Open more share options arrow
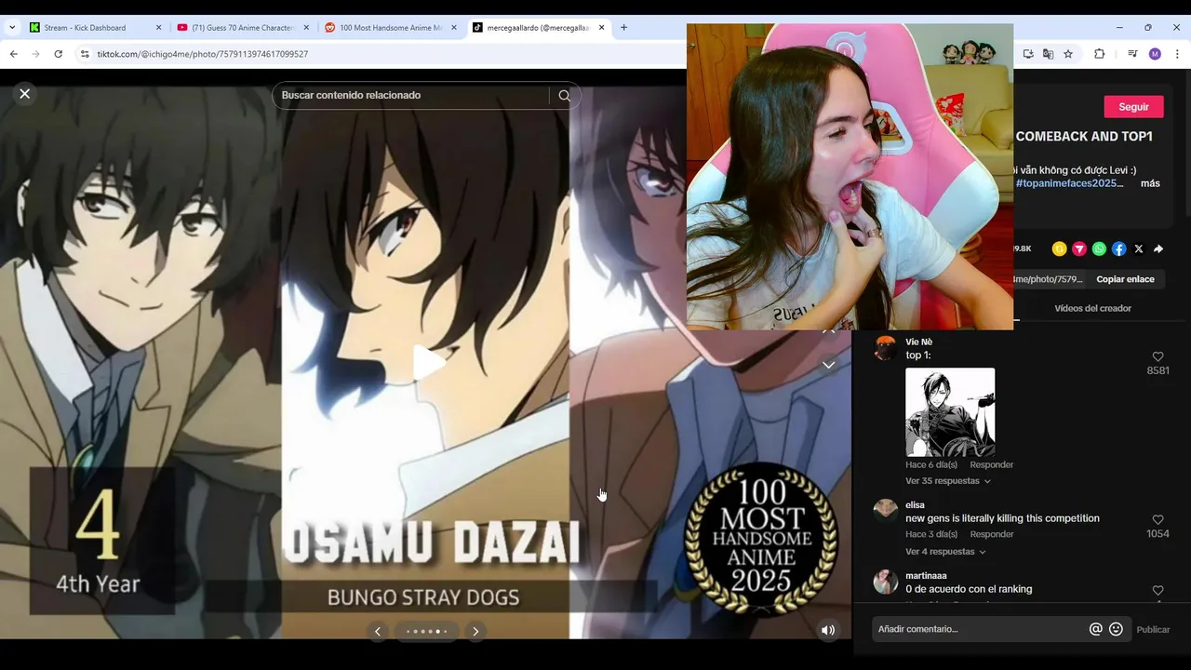 click(x=1158, y=248)
